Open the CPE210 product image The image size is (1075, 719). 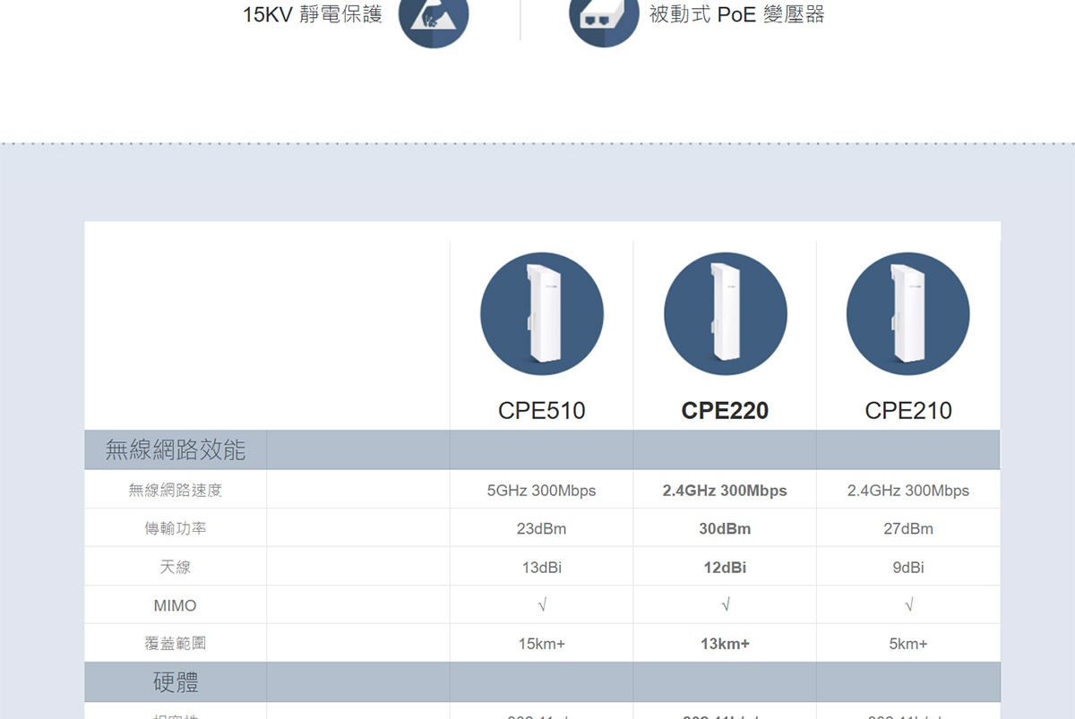click(x=908, y=314)
